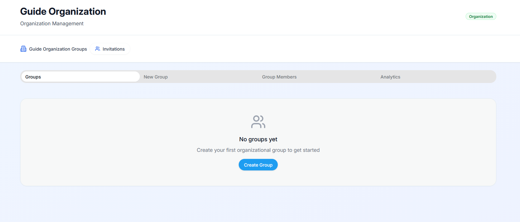Screen dimensions: 520x222
Task: Click the No groups yet heading
Action: [x=258, y=139]
